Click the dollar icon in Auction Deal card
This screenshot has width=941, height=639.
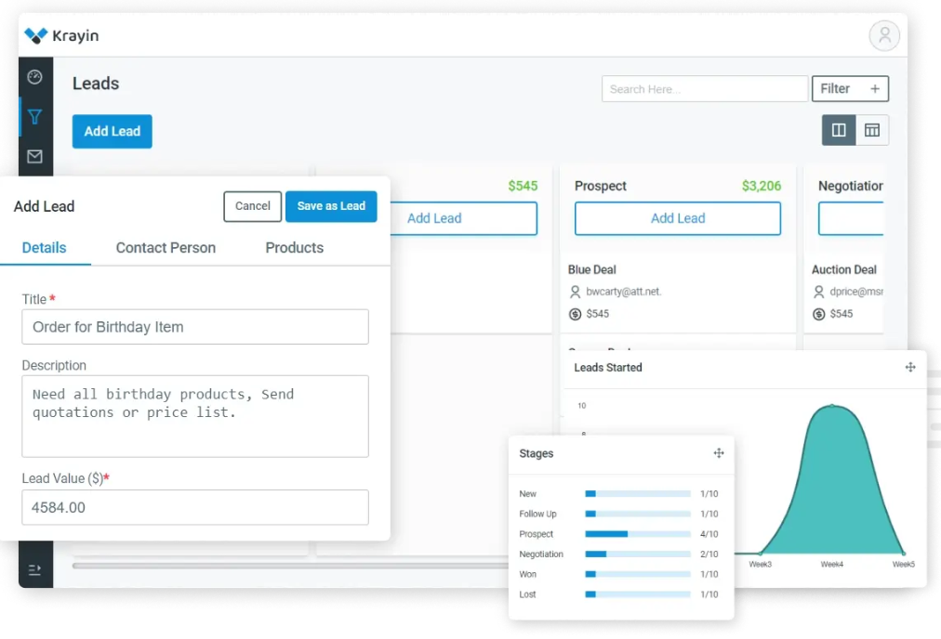(818, 314)
